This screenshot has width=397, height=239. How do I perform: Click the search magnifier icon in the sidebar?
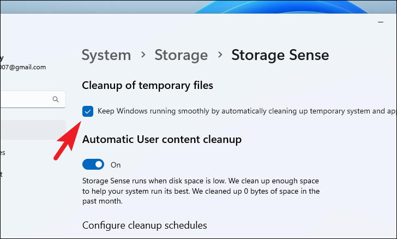pyautogui.click(x=55, y=99)
